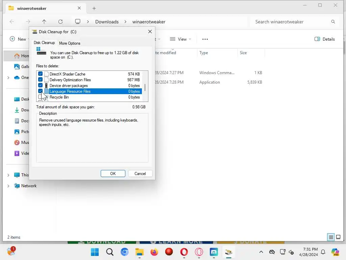Select Device driver packages row text
The image size is (346, 260).
click(x=69, y=86)
